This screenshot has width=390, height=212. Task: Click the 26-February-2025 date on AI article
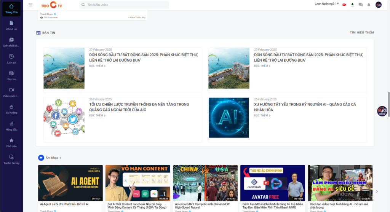click(x=265, y=99)
